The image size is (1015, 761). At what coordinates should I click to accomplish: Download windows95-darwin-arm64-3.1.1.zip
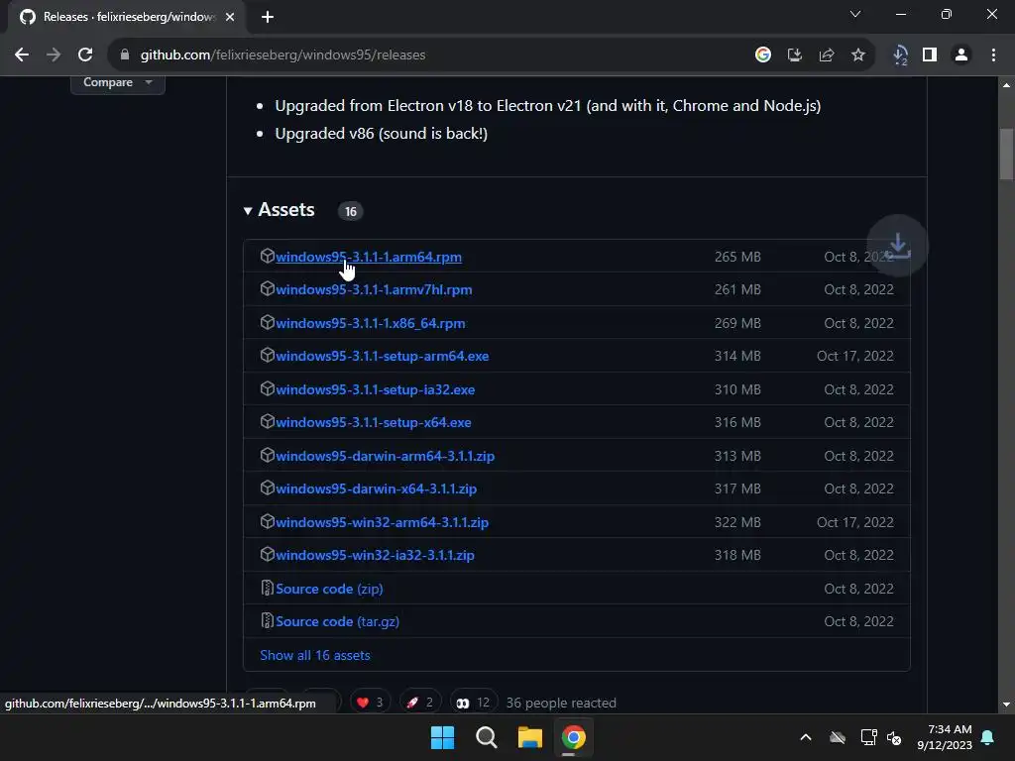point(386,456)
